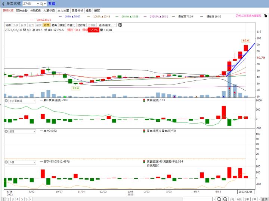Click the plus icon to add stock
Screen dimensions: 269x201
coord(45,3)
